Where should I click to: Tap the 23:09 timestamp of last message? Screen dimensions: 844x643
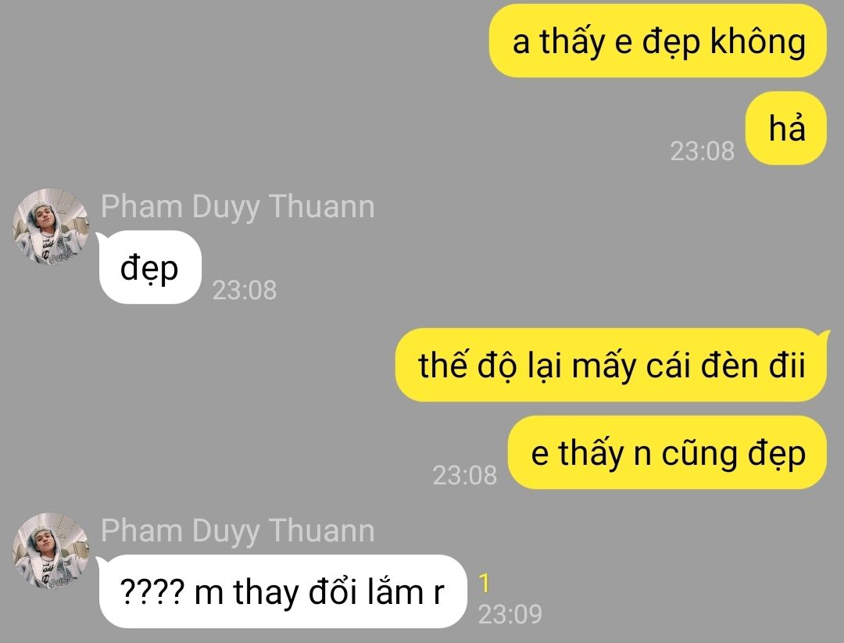(x=510, y=614)
